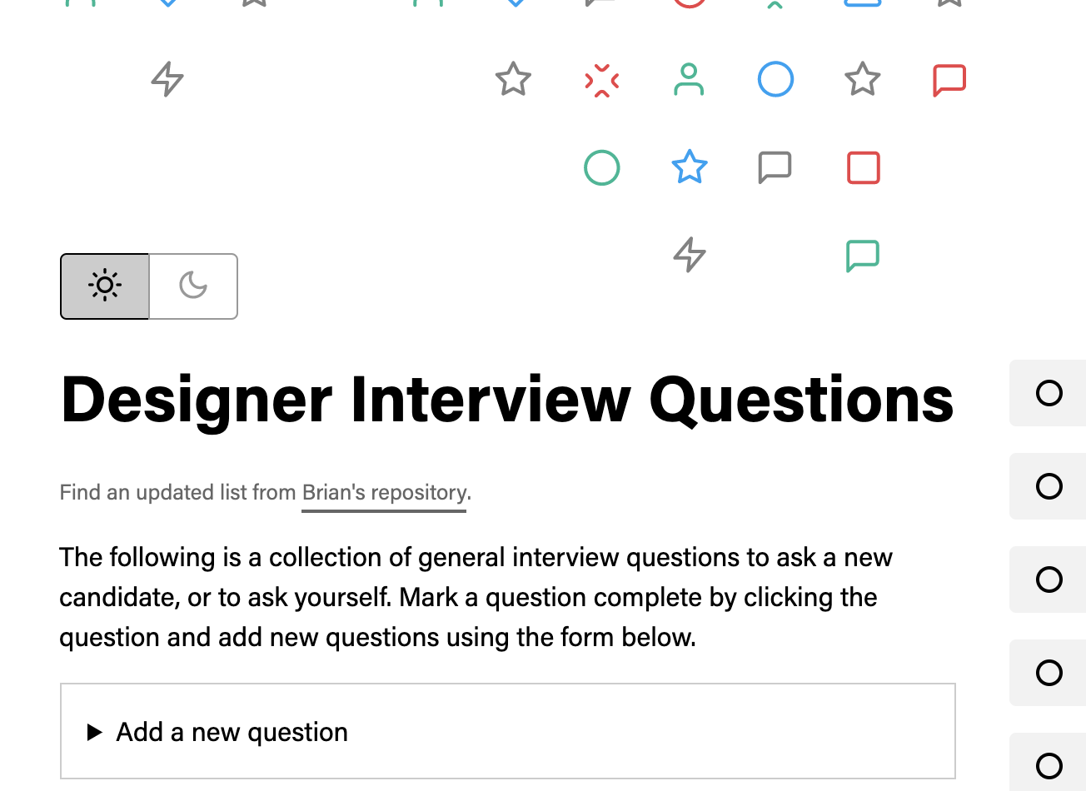Click the blue star icon

pos(689,167)
